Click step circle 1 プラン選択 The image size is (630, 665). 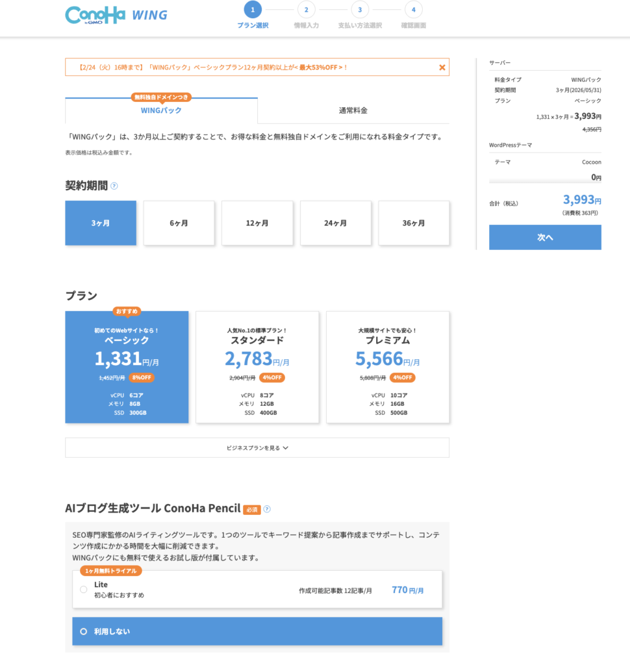pyautogui.click(x=253, y=9)
